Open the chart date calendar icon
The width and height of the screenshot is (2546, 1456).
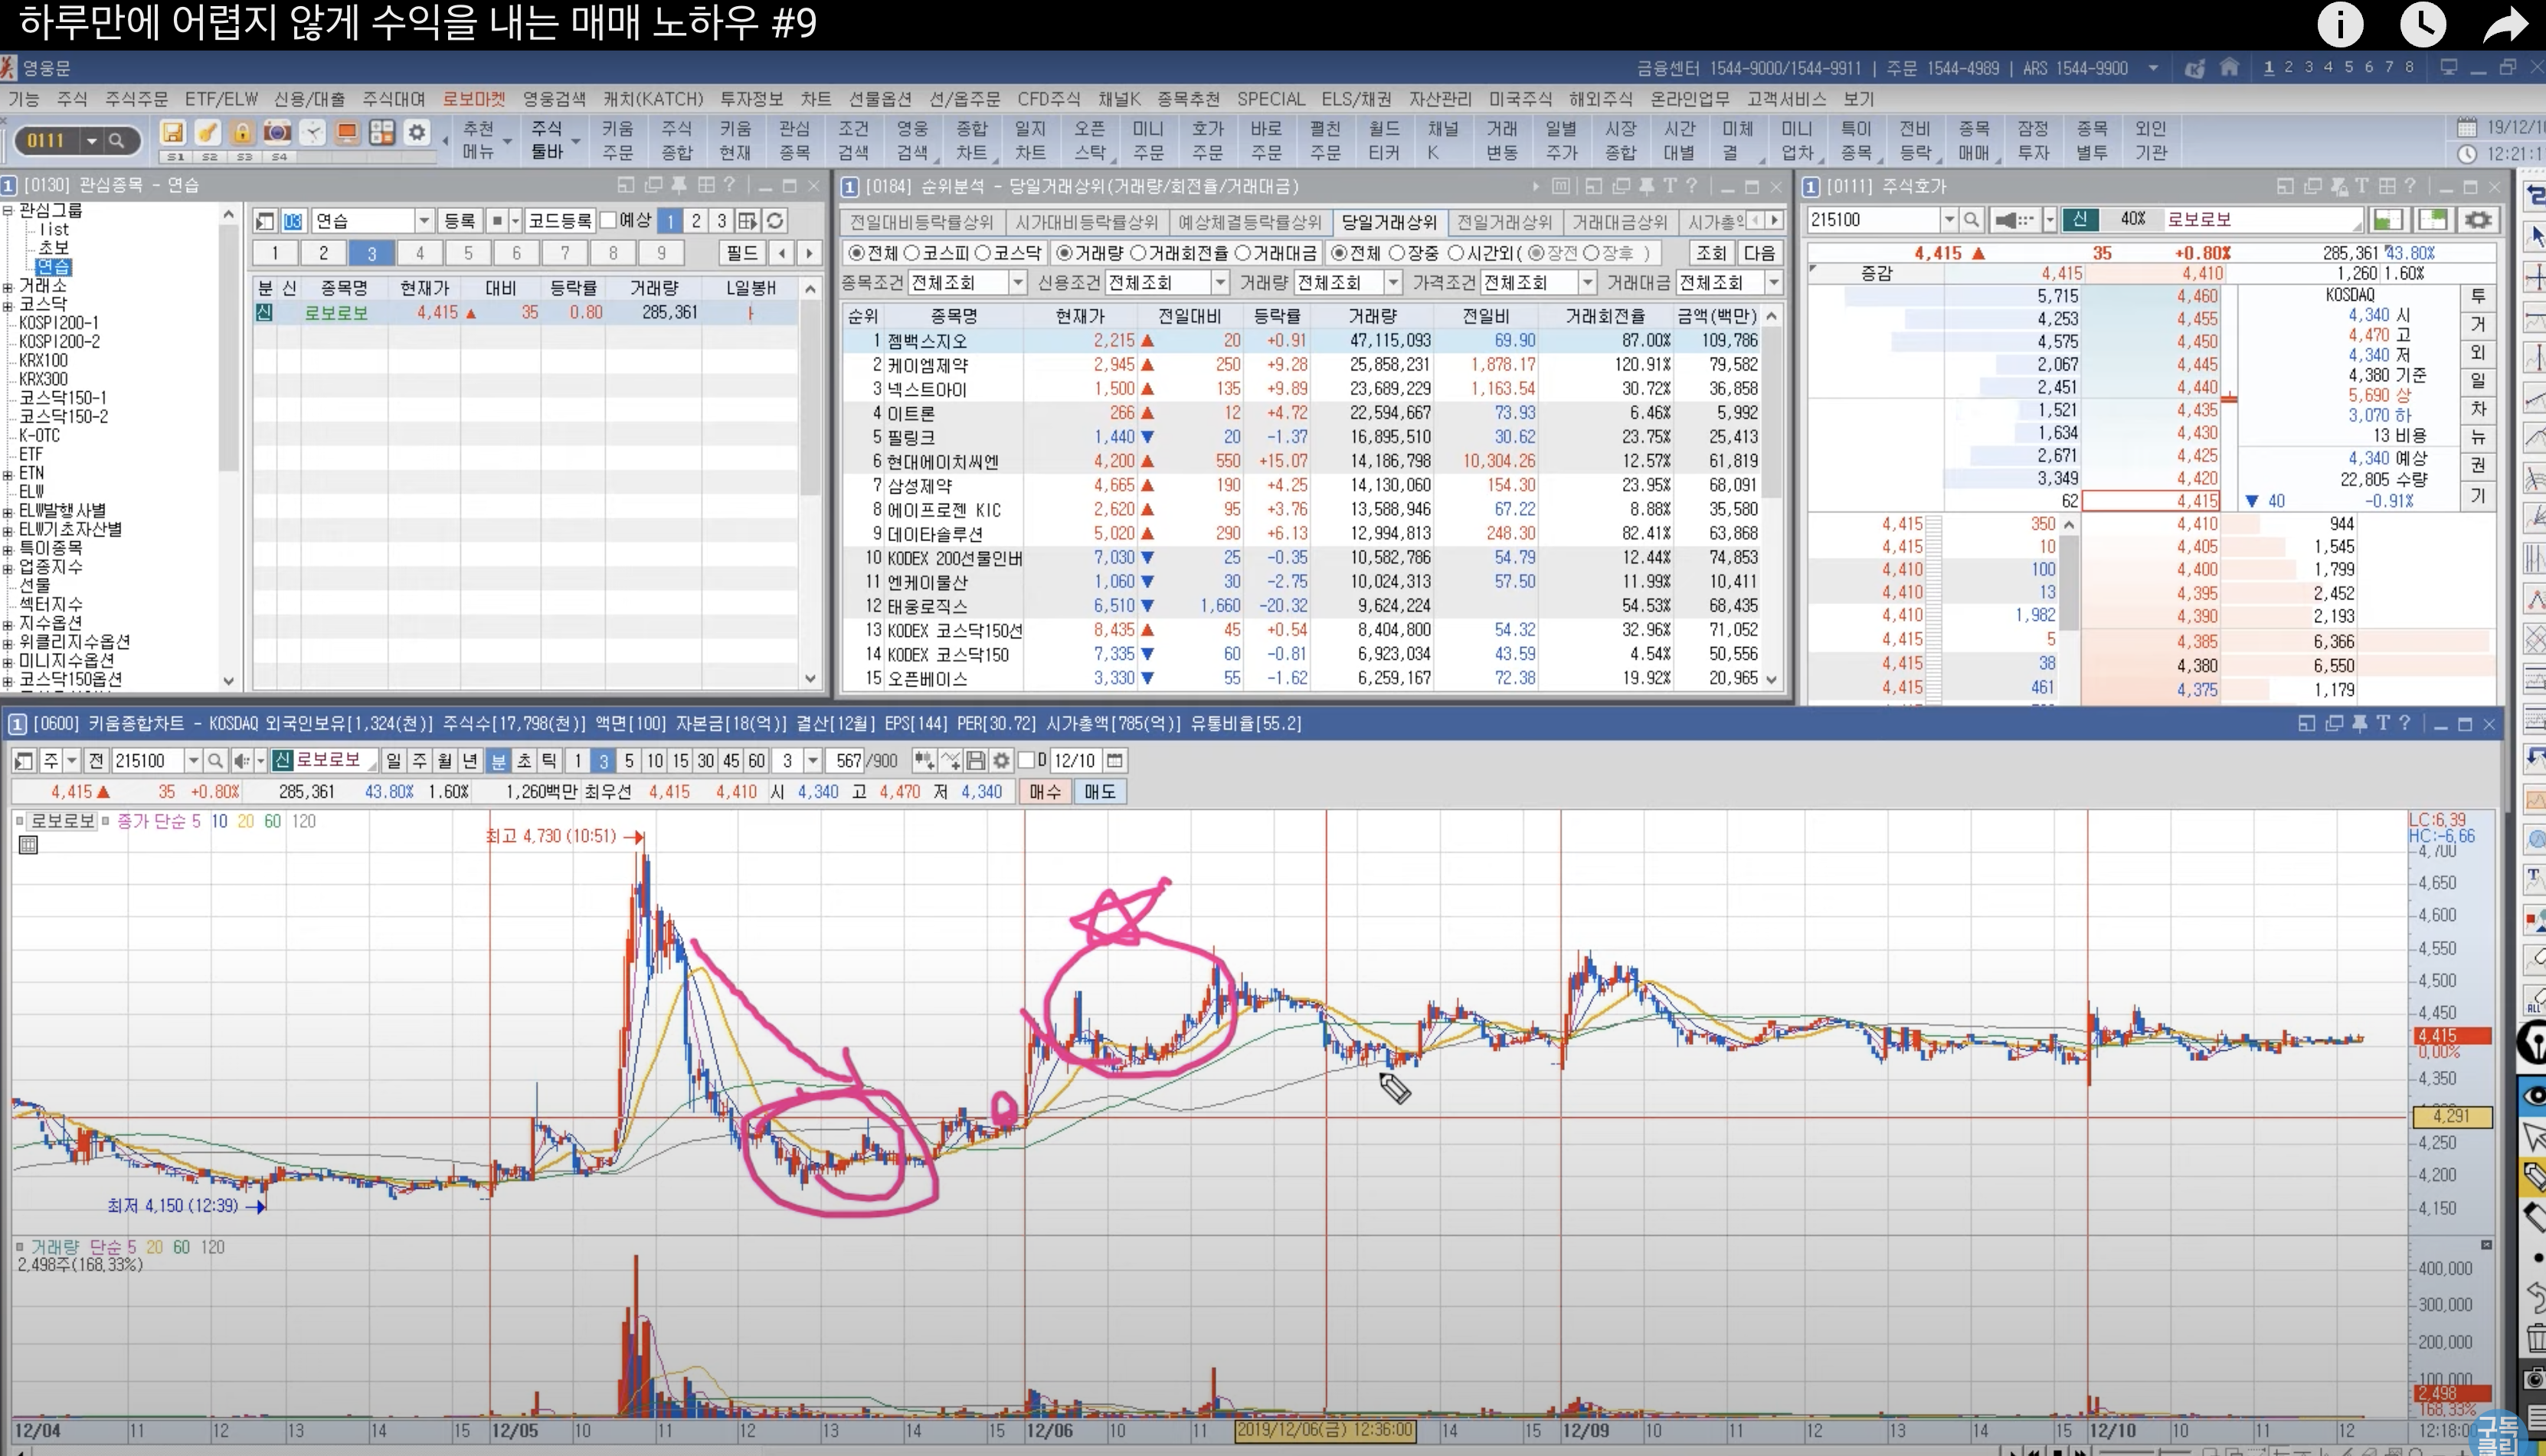click(x=1114, y=761)
